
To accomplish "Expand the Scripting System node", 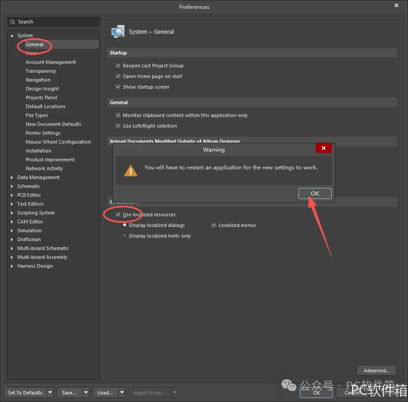I will [12, 213].
